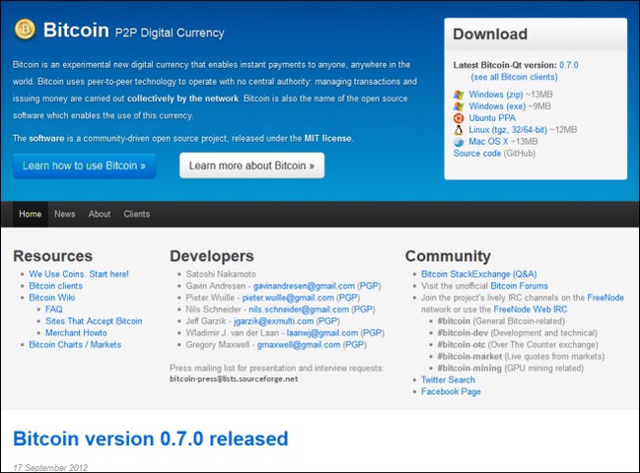Click the Download panel heading
Screen dimensions: 640x473
(x=490, y=34)
